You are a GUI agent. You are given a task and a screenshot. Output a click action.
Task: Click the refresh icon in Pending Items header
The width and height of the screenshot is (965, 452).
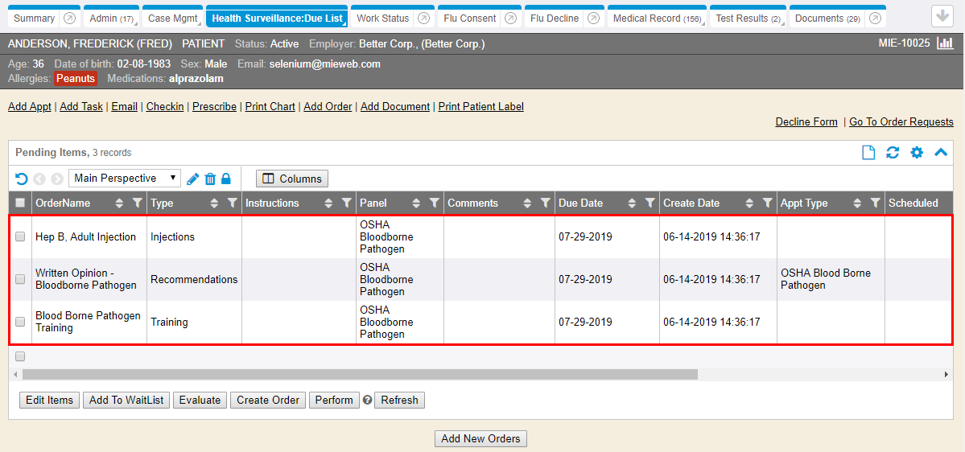tap(892, 153)
